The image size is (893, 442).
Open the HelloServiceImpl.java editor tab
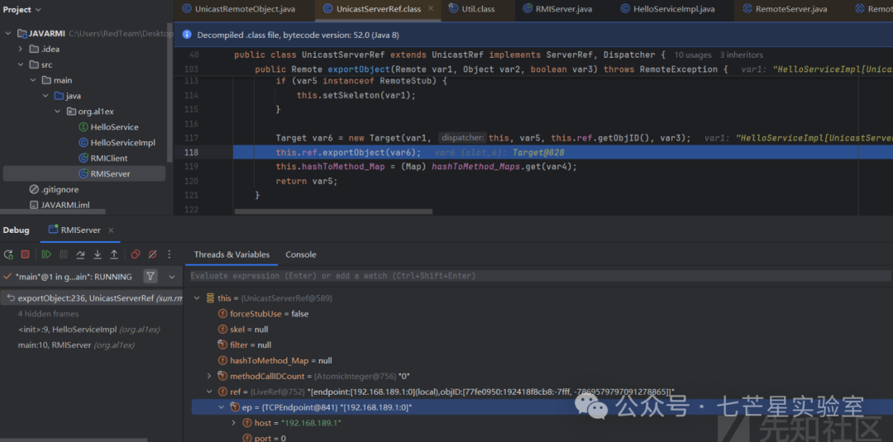point(667,8)
